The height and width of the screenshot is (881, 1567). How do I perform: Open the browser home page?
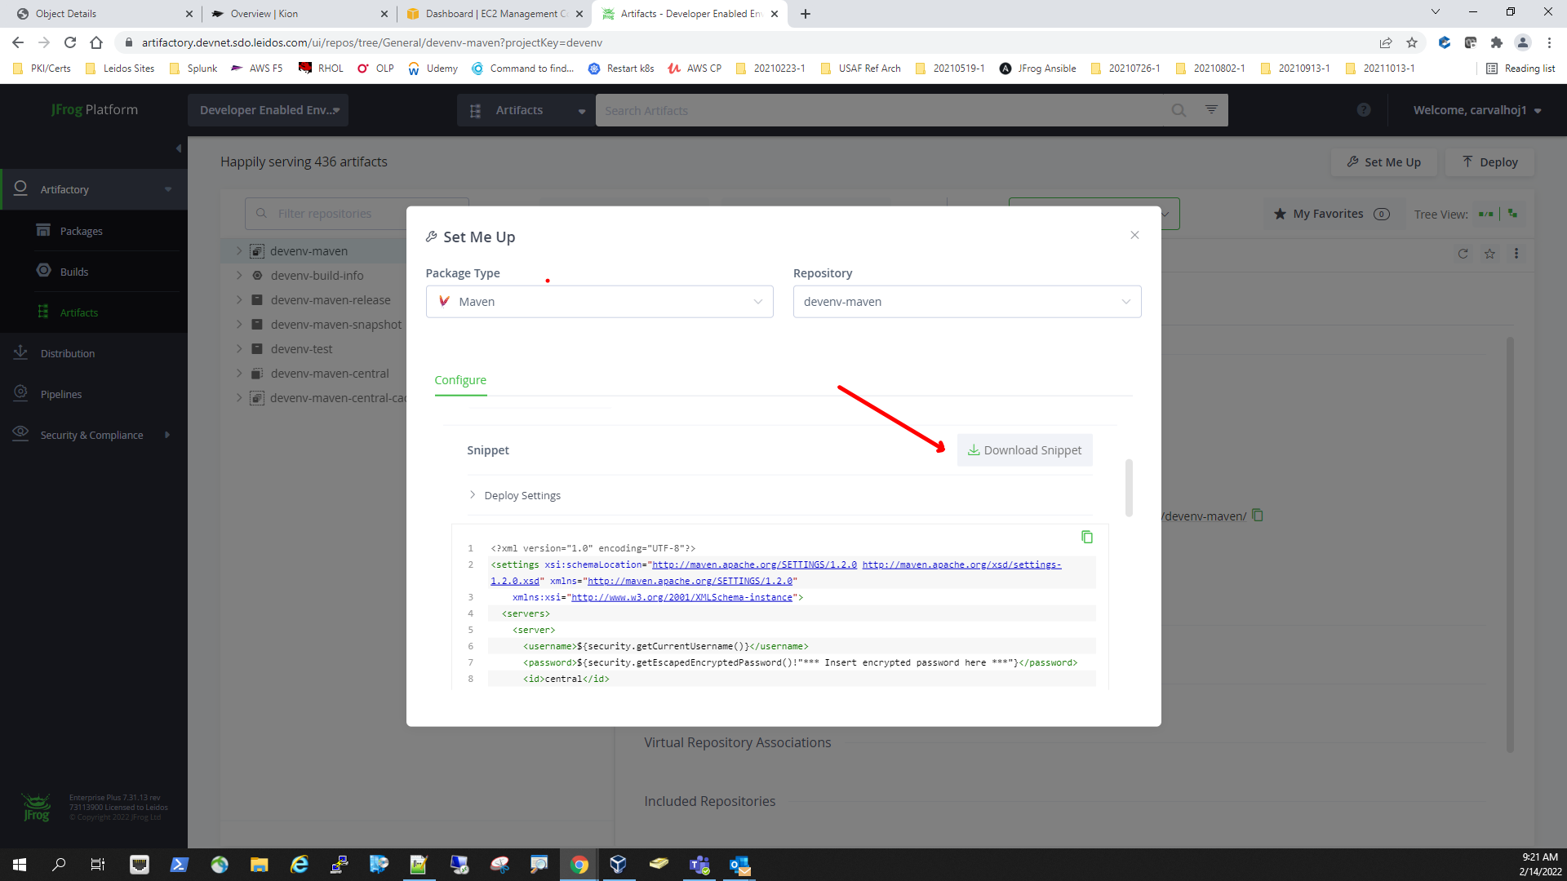(96, 42)
